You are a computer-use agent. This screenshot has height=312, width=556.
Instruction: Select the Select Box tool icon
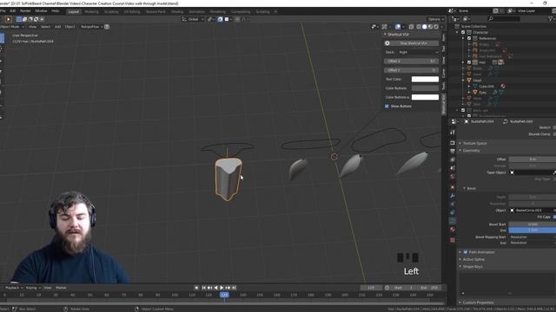click(8, 19)
